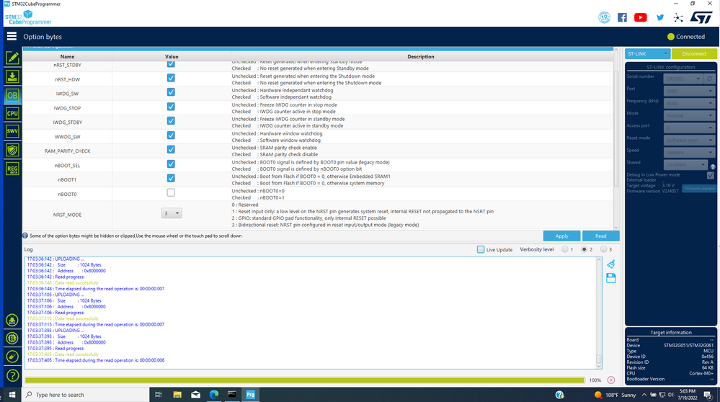Open Shared Disabled dropdown
720x402 pixels.
coord(685,164)
